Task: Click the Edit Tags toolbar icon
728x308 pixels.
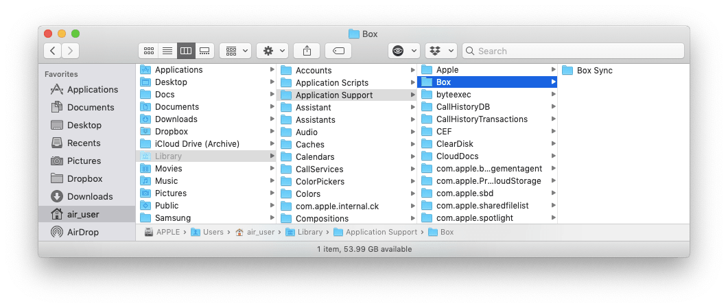Action: (338, 51)
